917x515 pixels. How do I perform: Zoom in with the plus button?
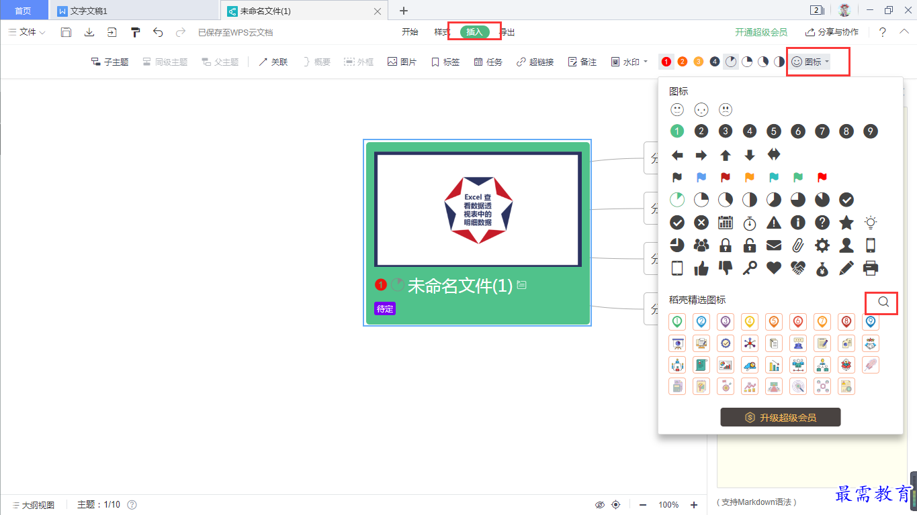point(694,505)
